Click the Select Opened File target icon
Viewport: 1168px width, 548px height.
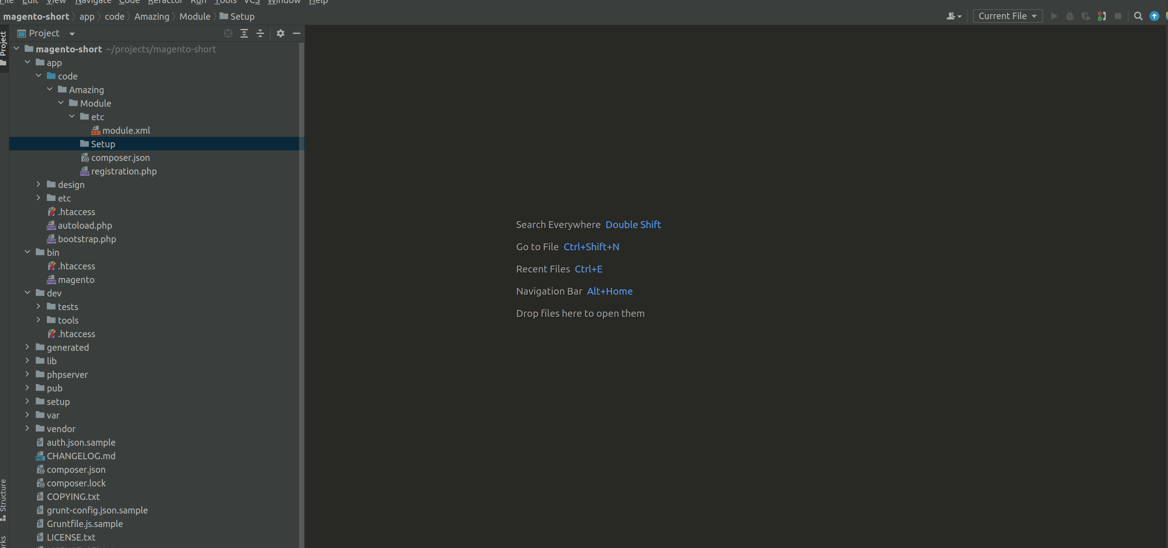tap(228, 33)
